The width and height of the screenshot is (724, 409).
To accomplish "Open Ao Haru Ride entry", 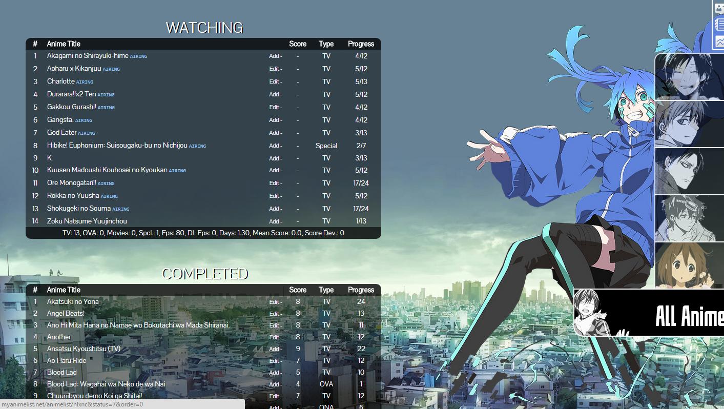I will 67,360.
